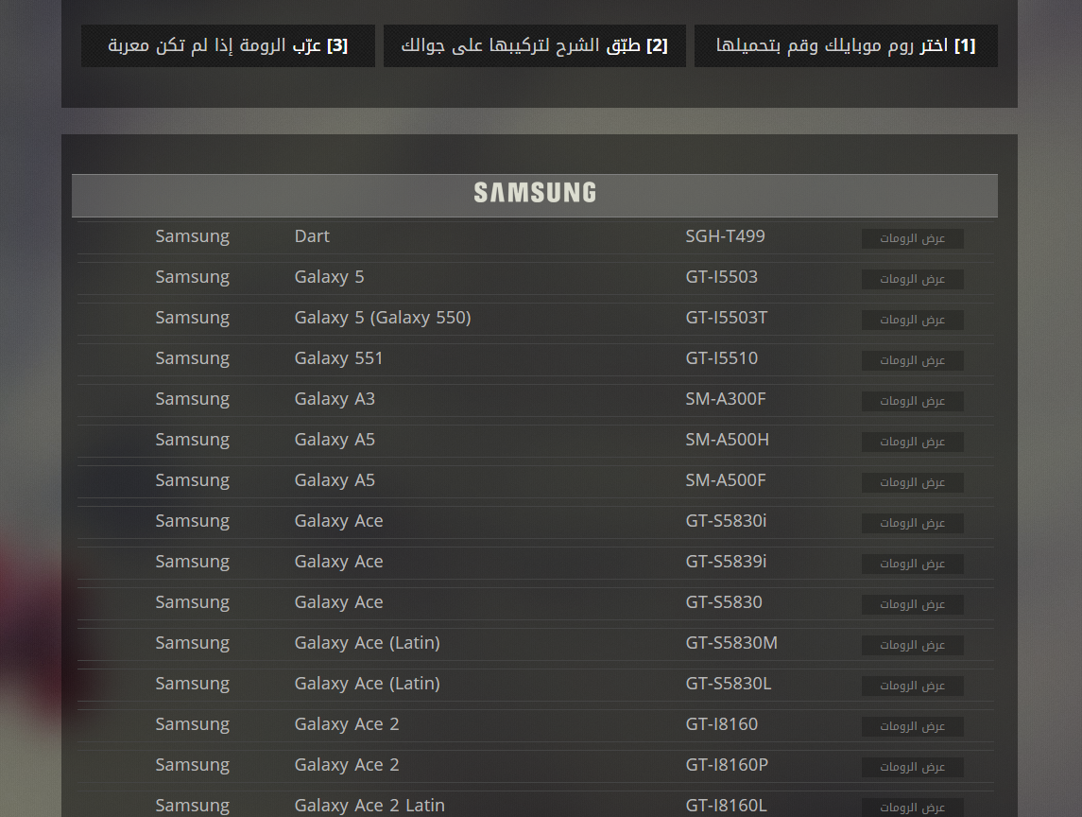Select model code GT-I8160P

coord(727,766)
